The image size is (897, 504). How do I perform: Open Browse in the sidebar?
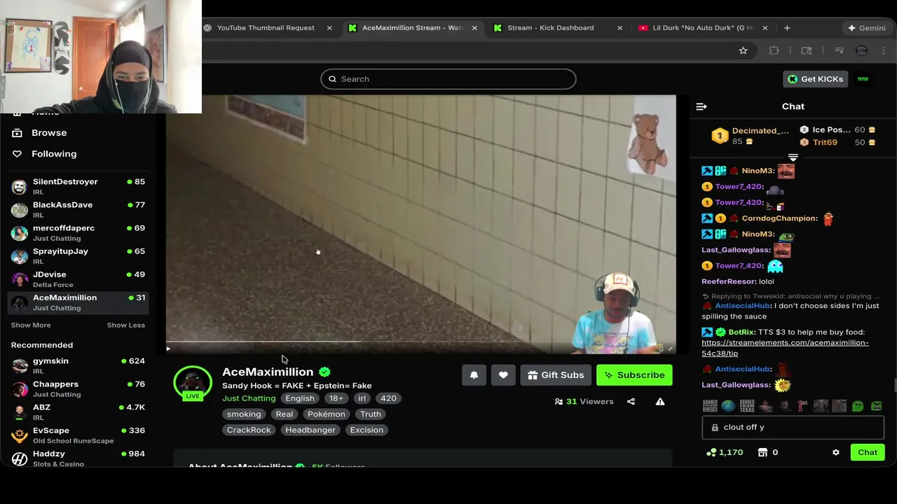pos(49,133)
